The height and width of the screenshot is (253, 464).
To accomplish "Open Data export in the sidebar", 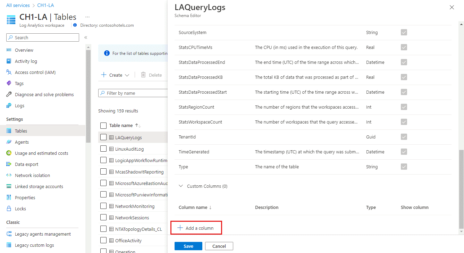I will point(26,164).
